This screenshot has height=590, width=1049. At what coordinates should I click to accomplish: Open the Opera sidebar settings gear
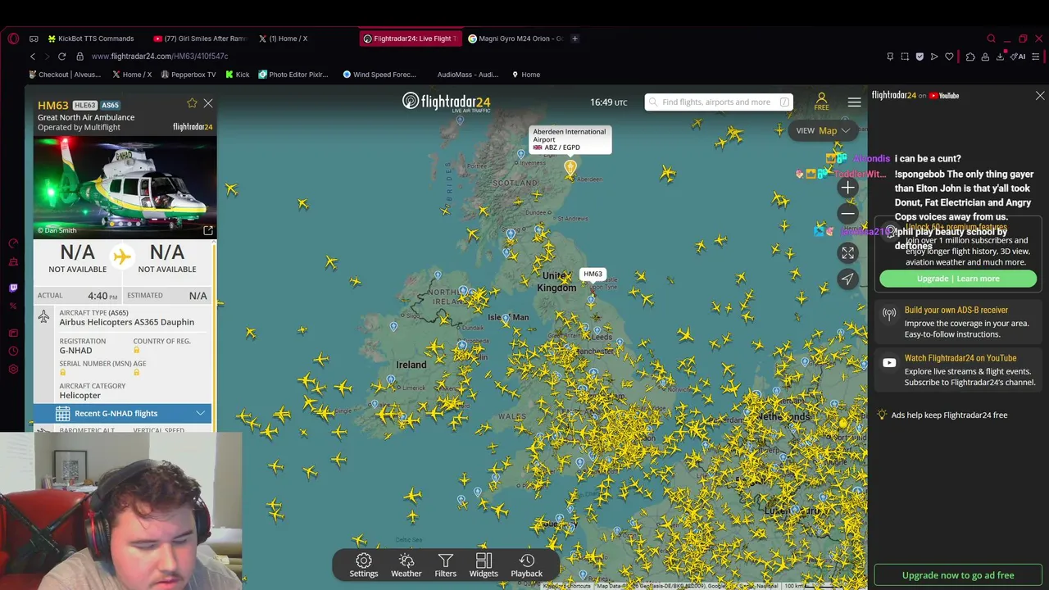[x=13, y=369]
